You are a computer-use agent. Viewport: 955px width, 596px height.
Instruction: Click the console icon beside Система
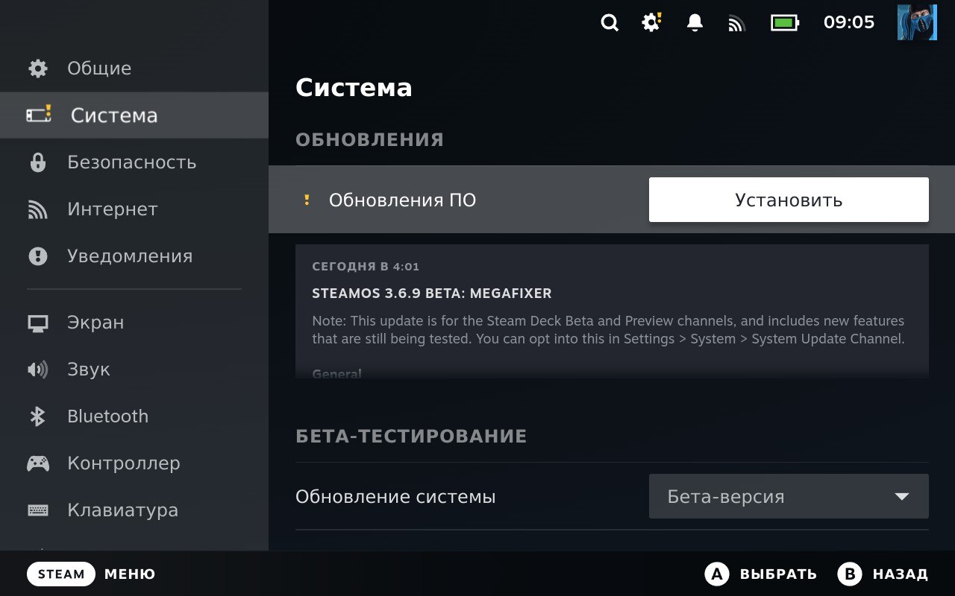pos(39,115)
